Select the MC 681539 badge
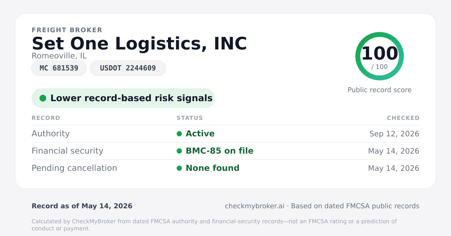 click(x=59, y=68)
